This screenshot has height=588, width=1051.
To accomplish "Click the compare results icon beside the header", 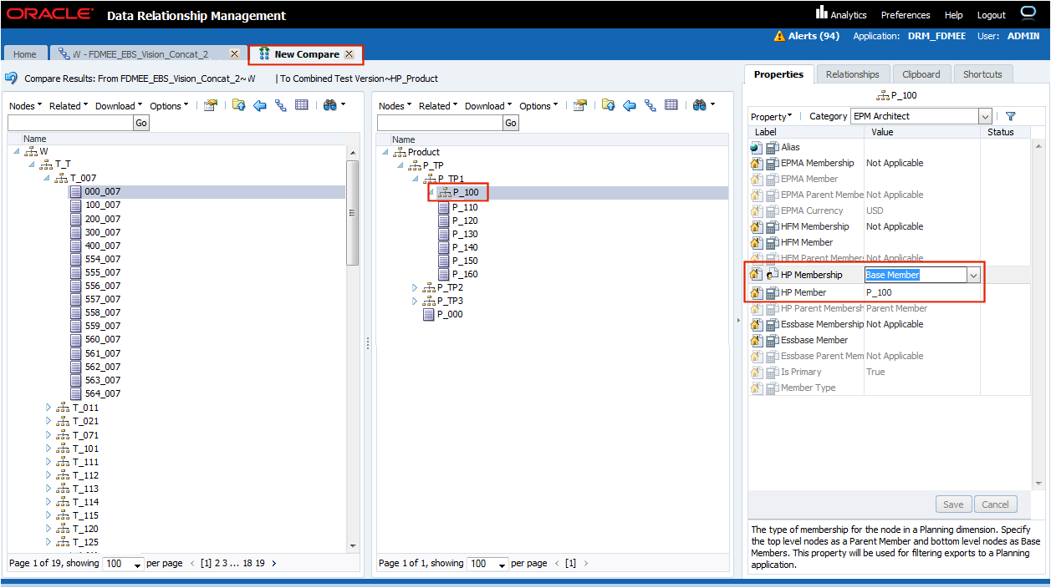I will [12, 79].
